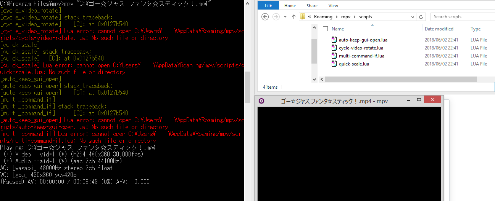Select the cycle-video-rotate.lua filename
Image resolution: width=495 pixels, height=201 pixels.
click(x=361, y=48)
